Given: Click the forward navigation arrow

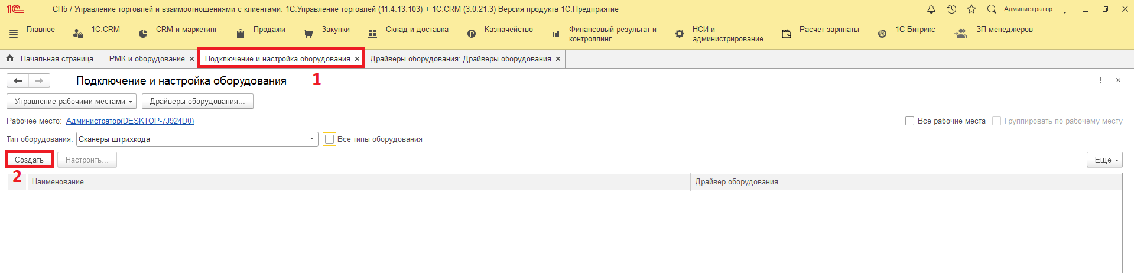Looking at the screenshot, I should tap(39, 81).
